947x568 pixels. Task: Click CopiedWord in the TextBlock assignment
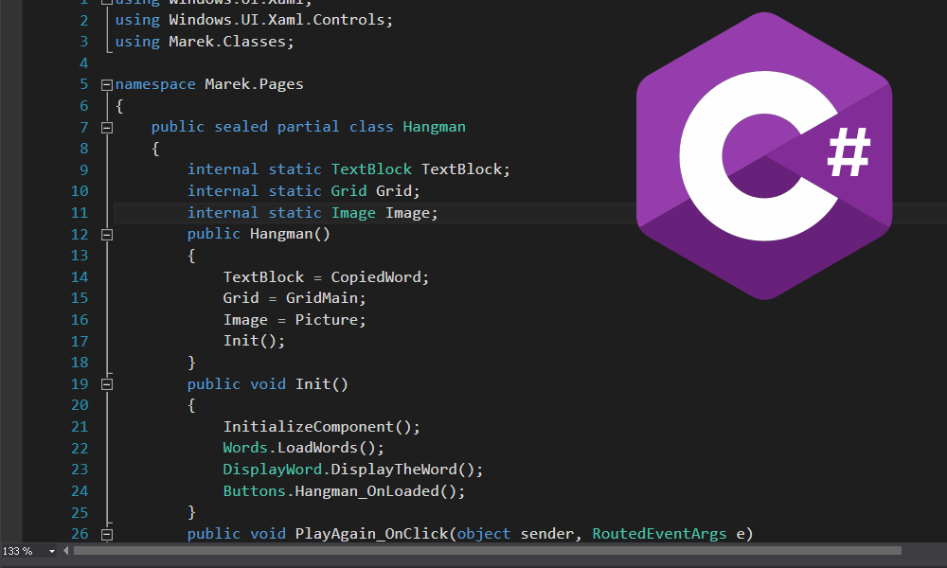tap(380, 277)
